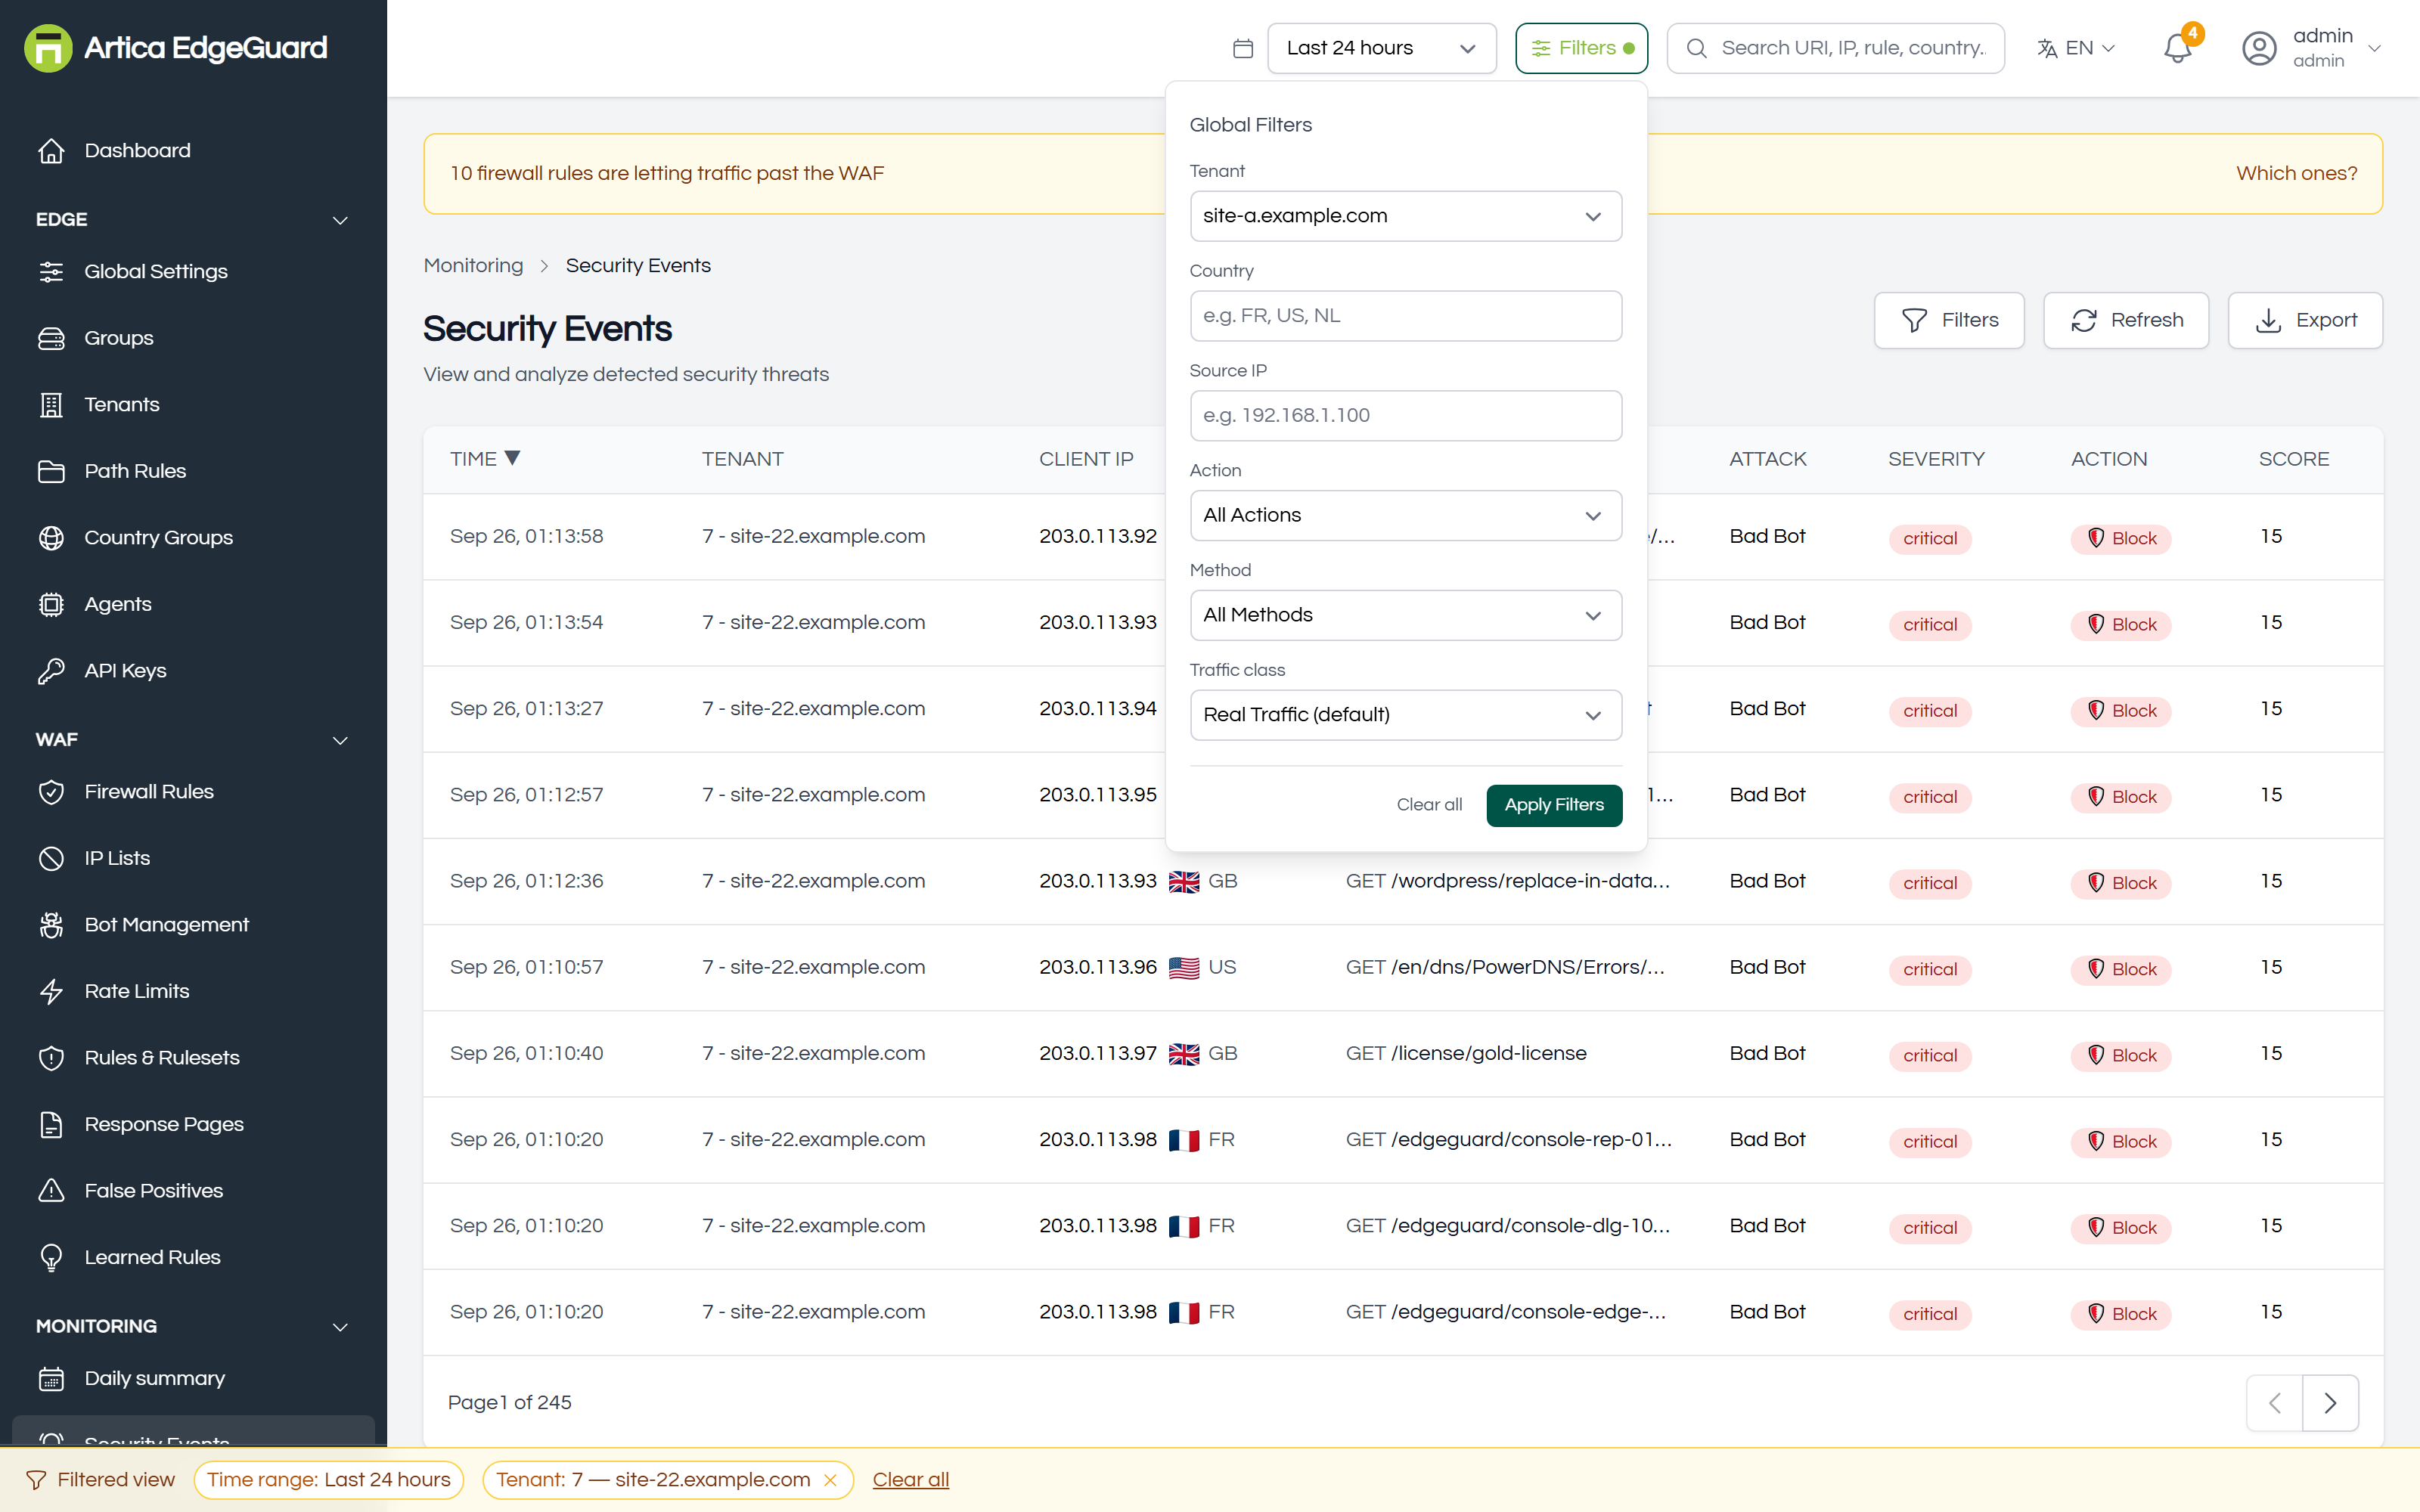
Task: Open IP Lists
Action: coord(193,858)
